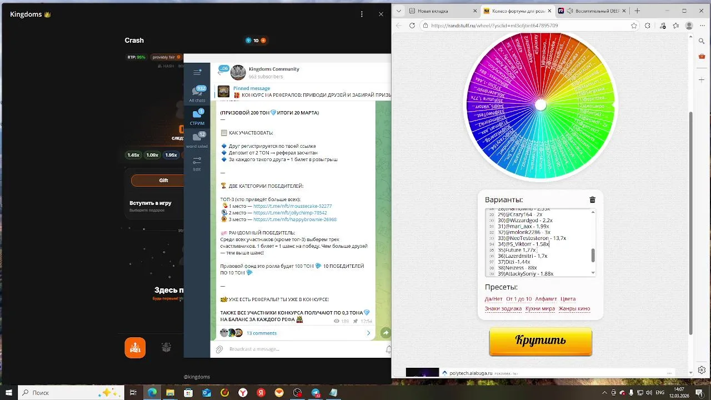The height and width of the screenshot is (400, 711).
Task: Open the jollychimp-78542 NFT link
Action: (x=290, y=213)
